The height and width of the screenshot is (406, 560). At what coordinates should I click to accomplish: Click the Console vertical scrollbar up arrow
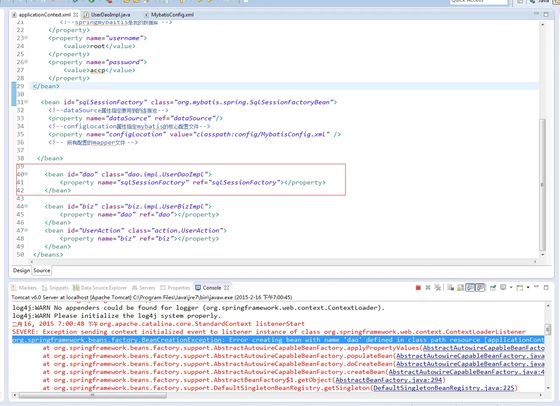pos(548,305)
